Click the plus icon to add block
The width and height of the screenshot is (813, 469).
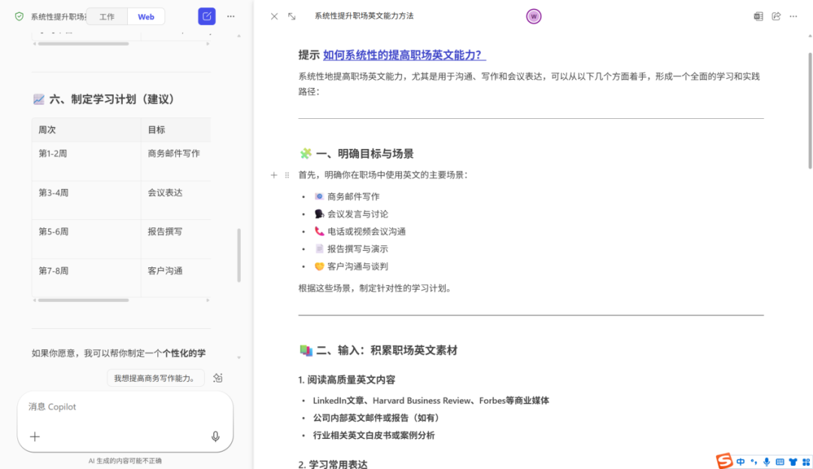point(274,175)
